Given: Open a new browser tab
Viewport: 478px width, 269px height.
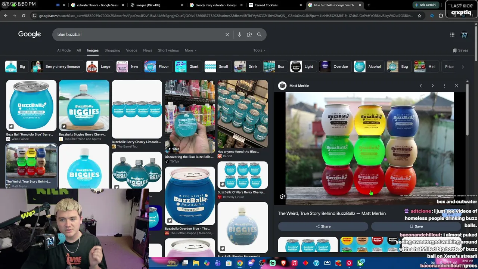Looking at the screenshot, I should pyautogui.click(x=369, y=5).
